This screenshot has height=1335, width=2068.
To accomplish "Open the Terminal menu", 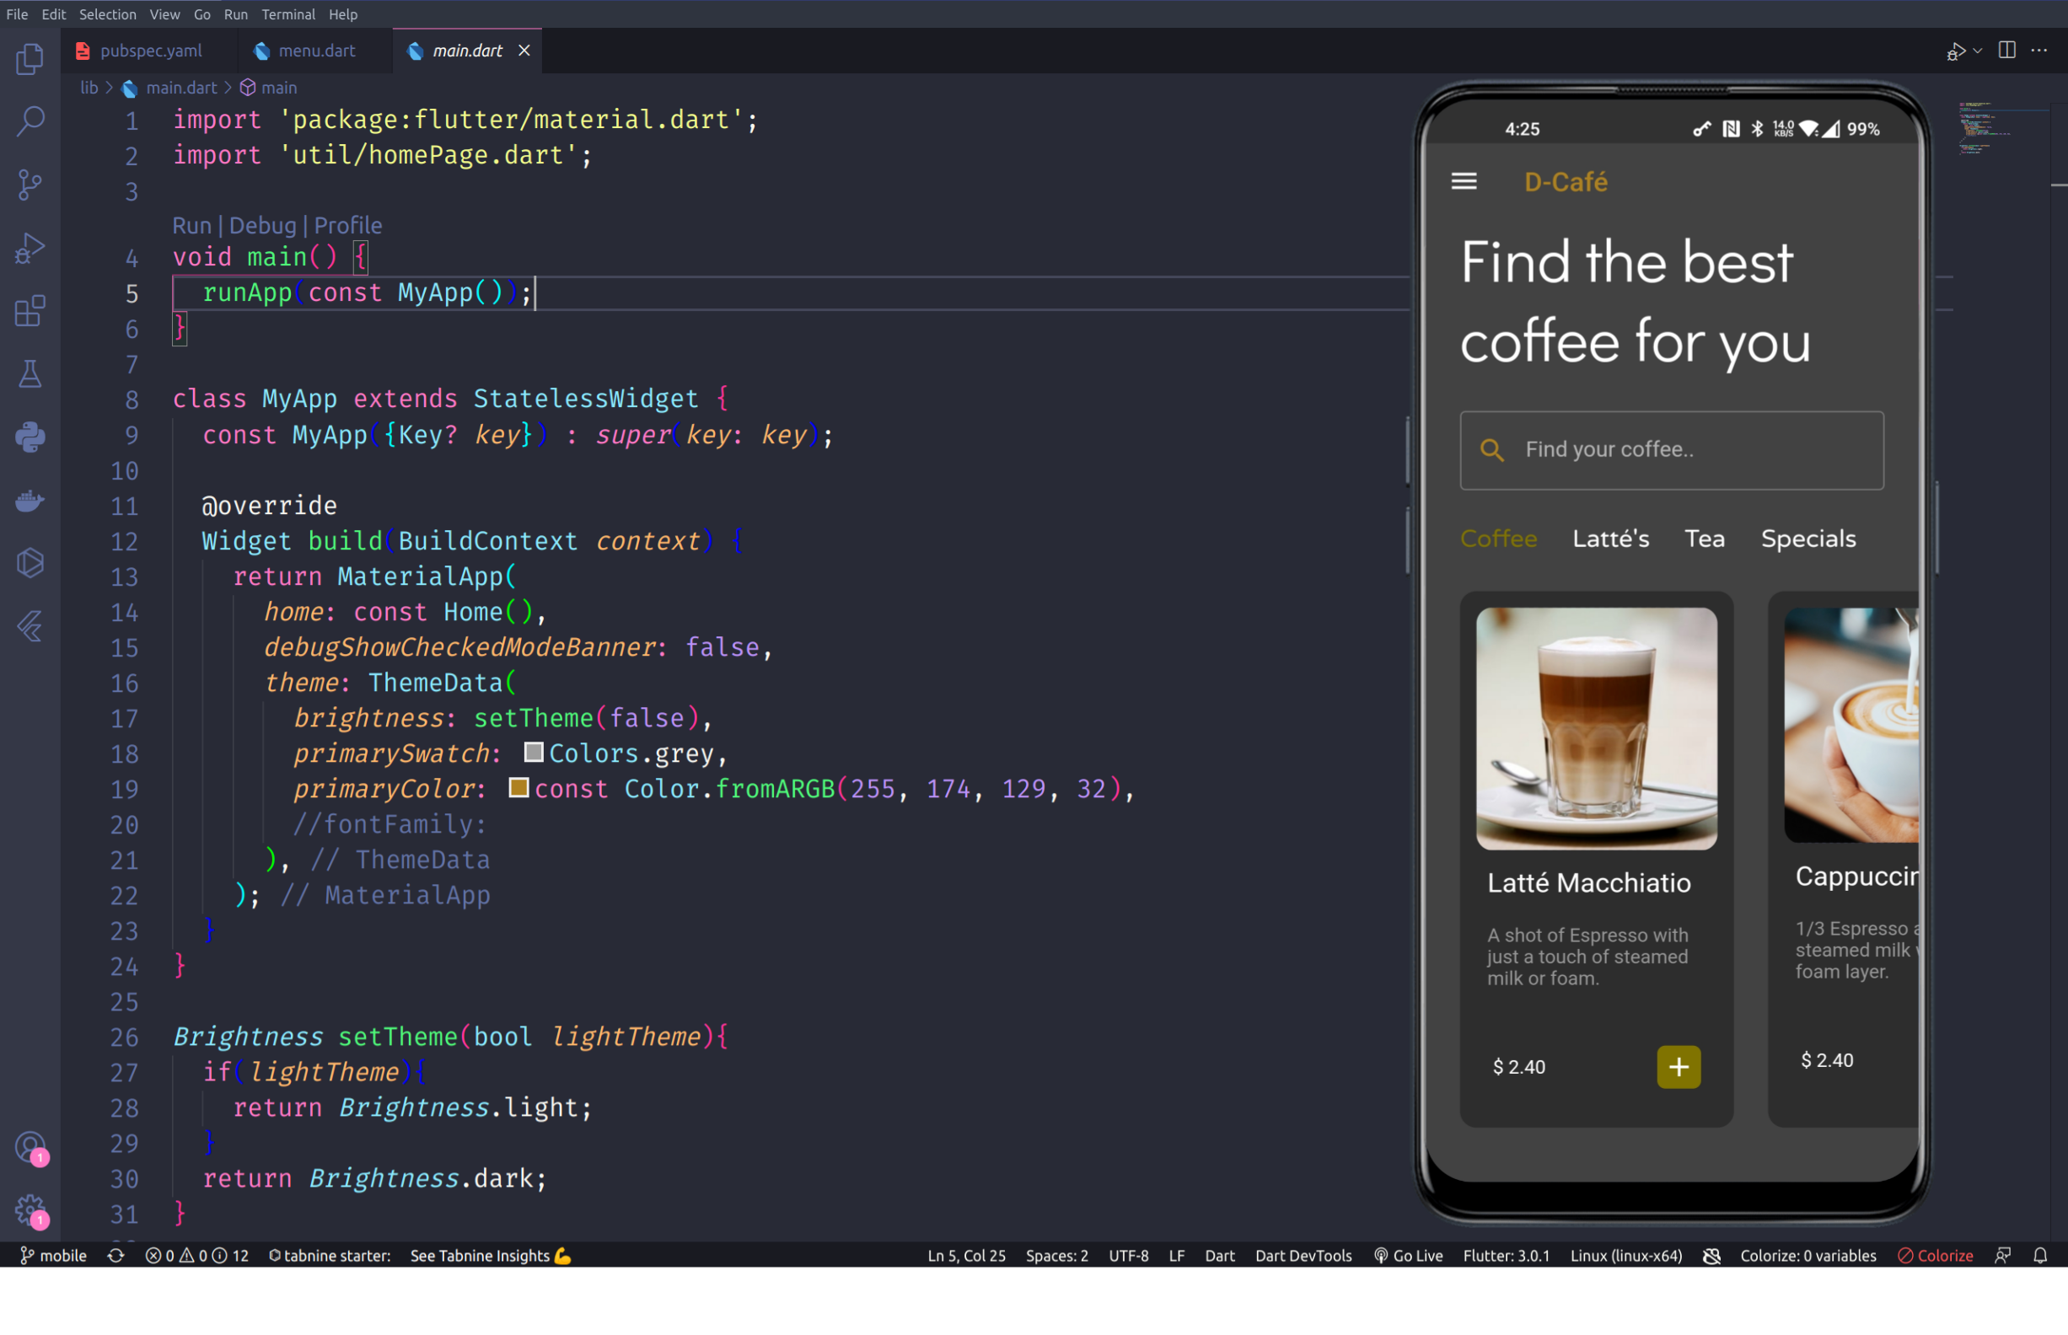I will point(288,13).
